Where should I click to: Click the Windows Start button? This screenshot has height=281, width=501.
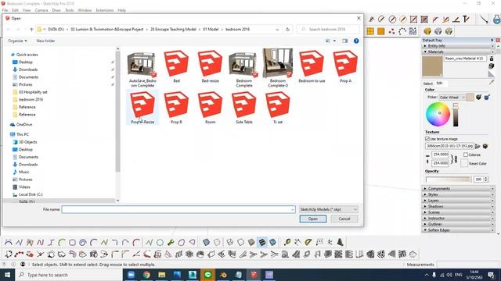pos(7,275)
